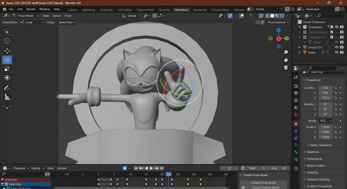Viewport: 347px width, 189px height.
Task: Click the Create Pose Asset button
Action: click(x=263, y=182)
